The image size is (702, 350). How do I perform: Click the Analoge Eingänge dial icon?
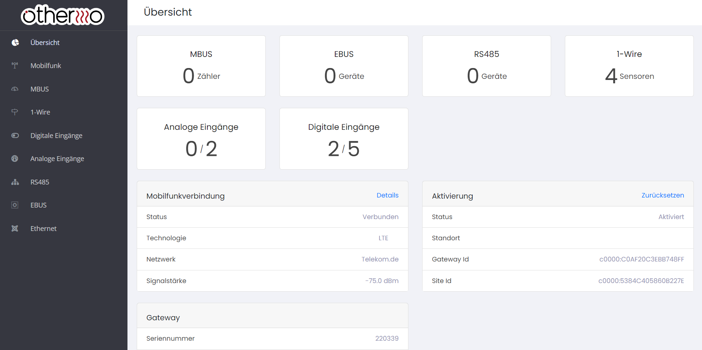[x=15, y=158]
